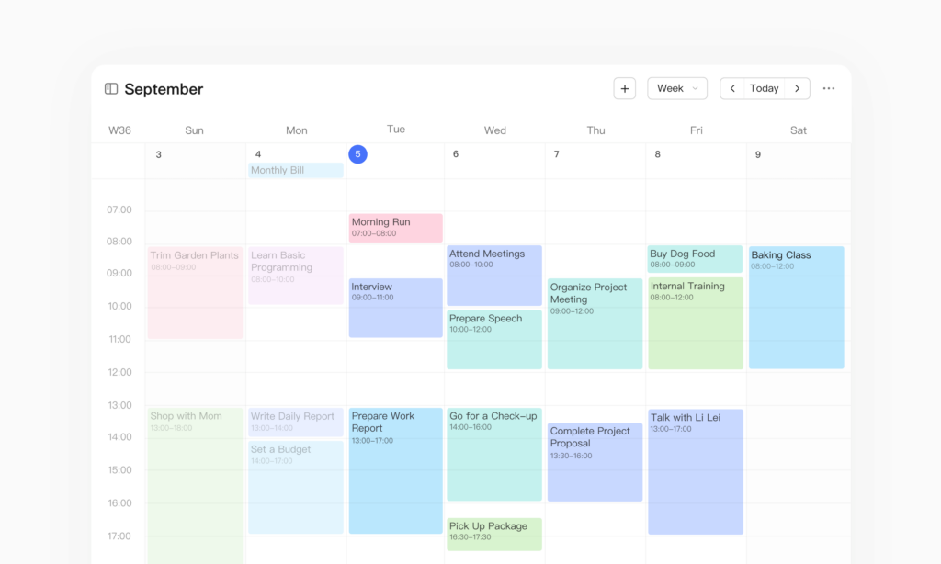Open the Prepare Work Report event
The height and width of the screenshot is (564, 941).
(395, 470)
